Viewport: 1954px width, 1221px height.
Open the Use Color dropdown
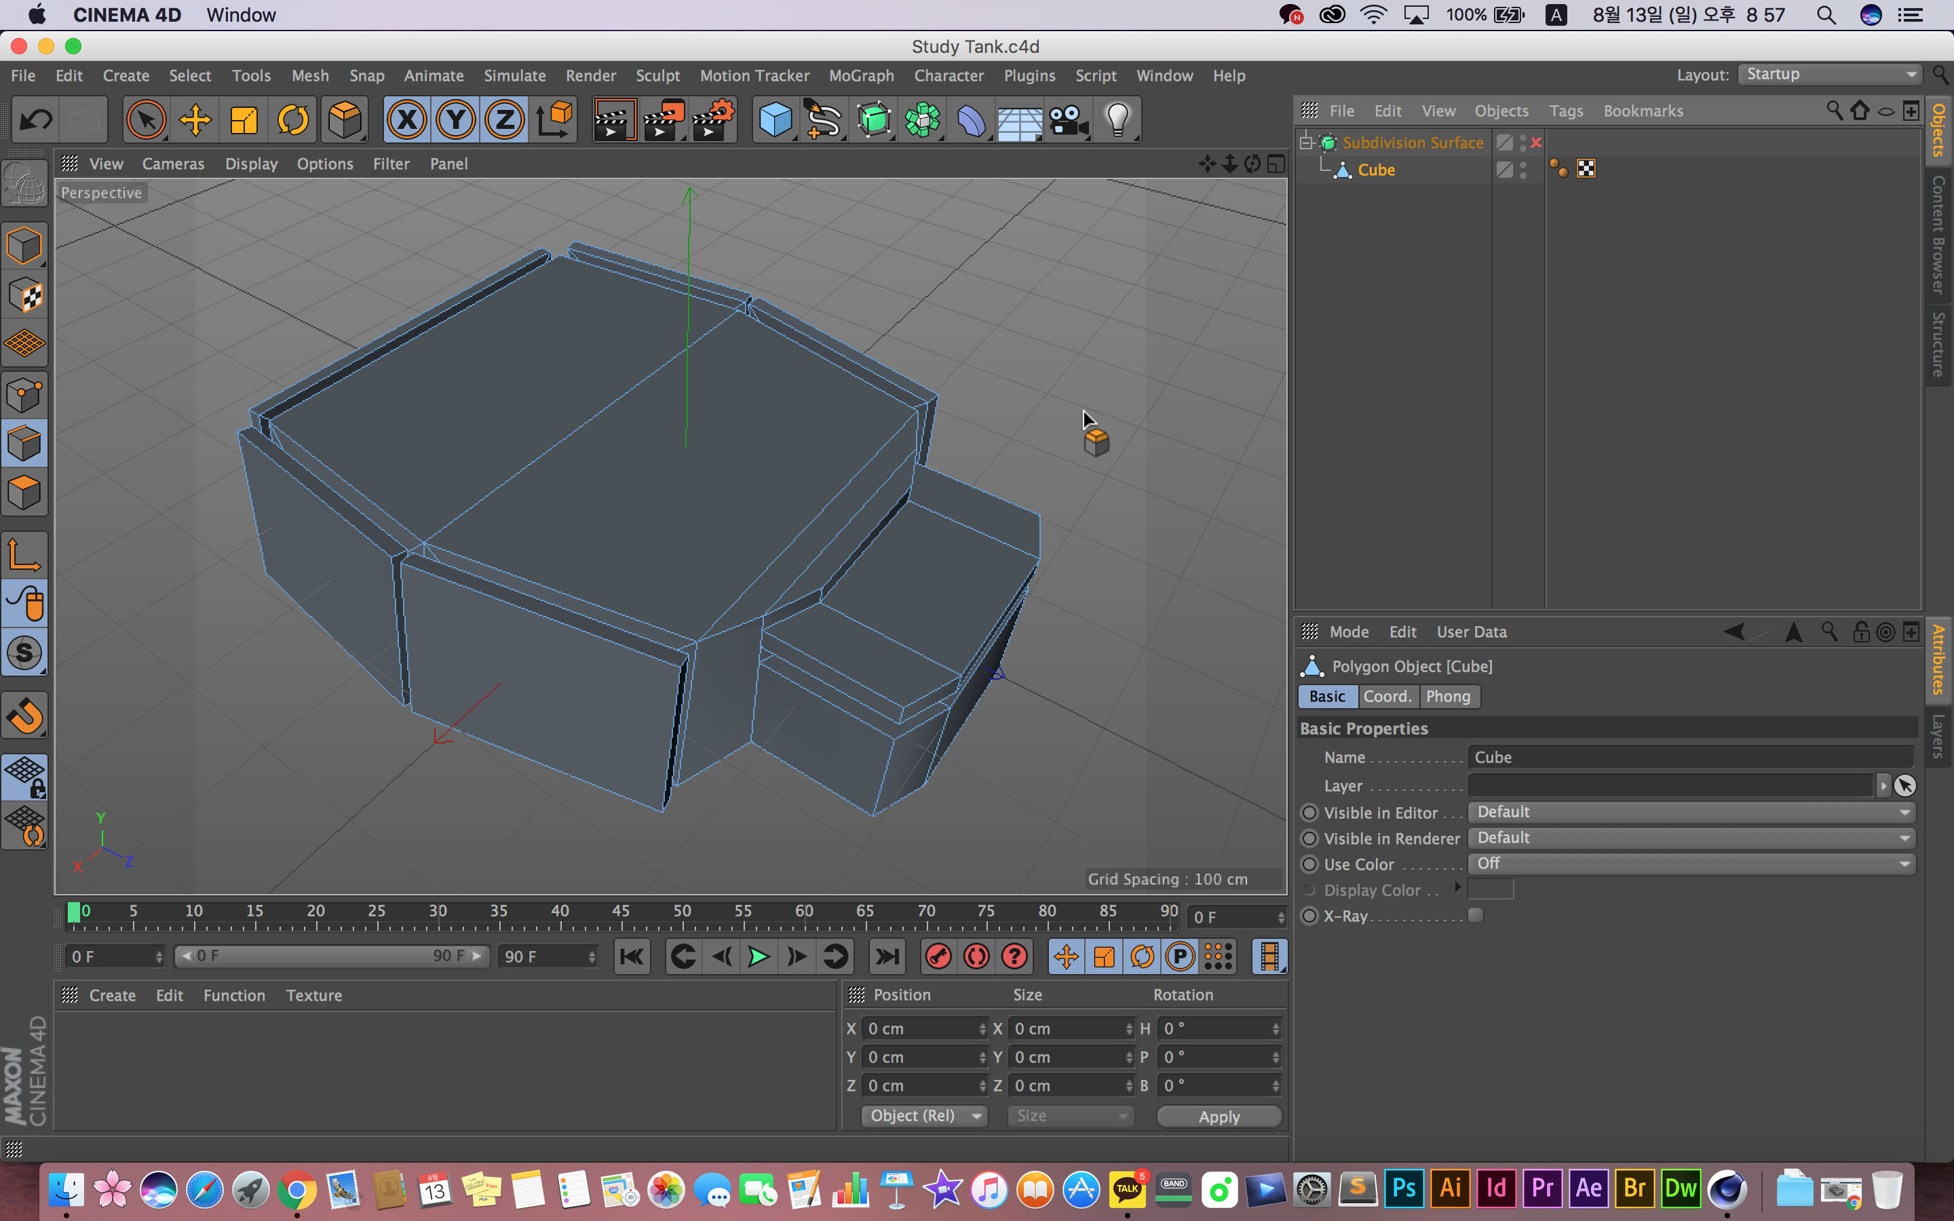[1691, 864]
